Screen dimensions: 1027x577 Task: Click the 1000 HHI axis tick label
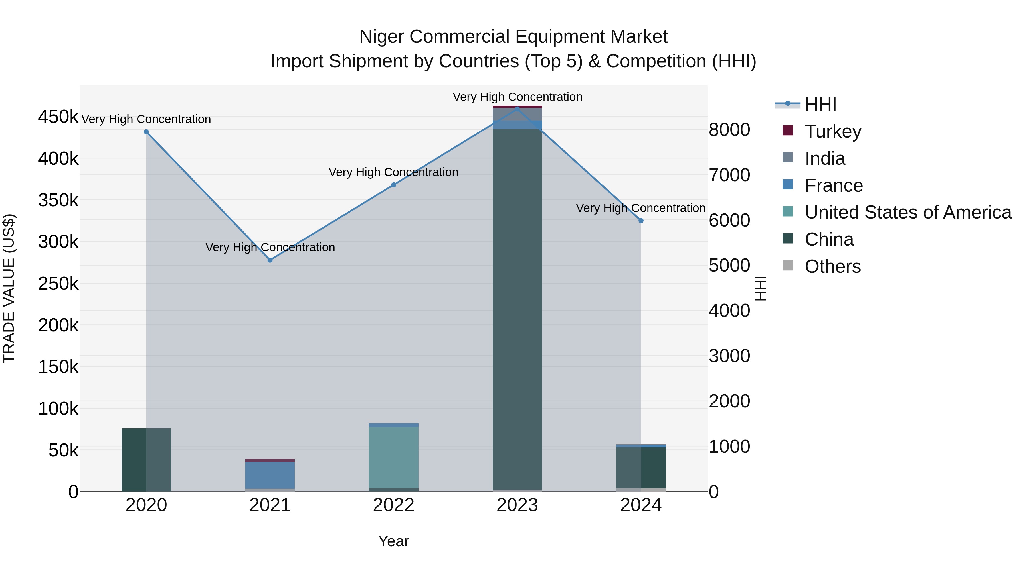[729, 446]
